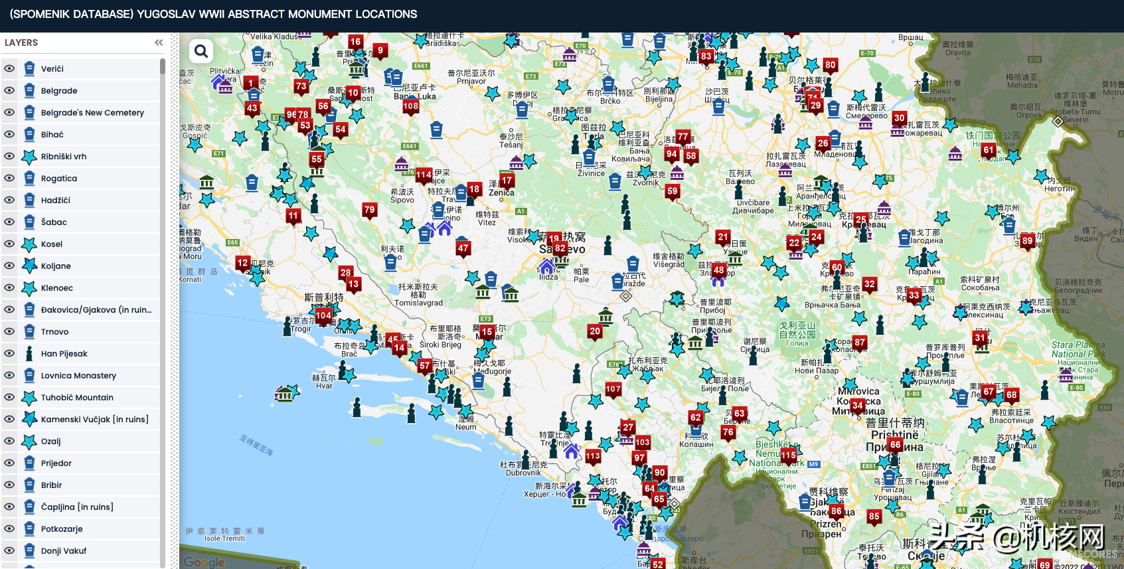This screenshot has width=1124, height=569.
Task: Select the Bihać layer name
Action: [52, 134]
